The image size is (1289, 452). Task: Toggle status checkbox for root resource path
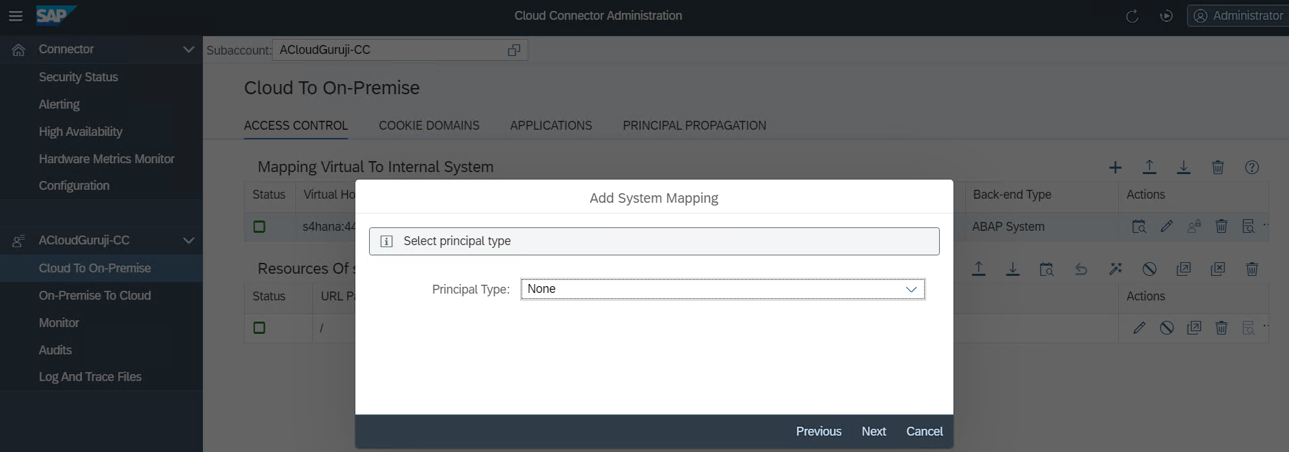[x=259, y=328]
